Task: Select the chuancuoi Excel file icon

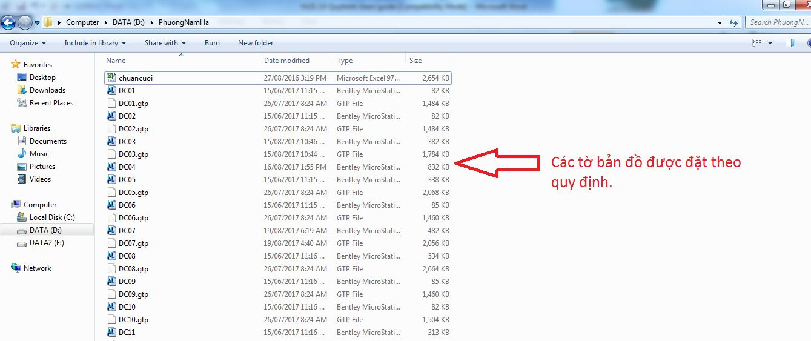Action: [x=111, y=78]
